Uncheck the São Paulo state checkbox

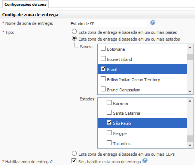pyautogui.click(x=109, y=123)
